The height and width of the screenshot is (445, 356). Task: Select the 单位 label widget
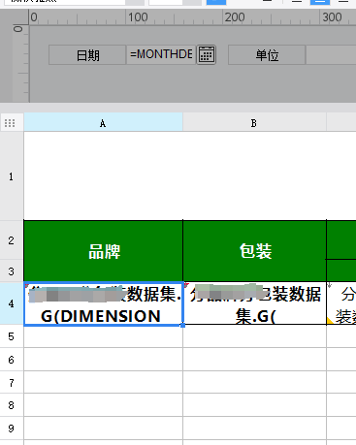[x=267, y=55]
